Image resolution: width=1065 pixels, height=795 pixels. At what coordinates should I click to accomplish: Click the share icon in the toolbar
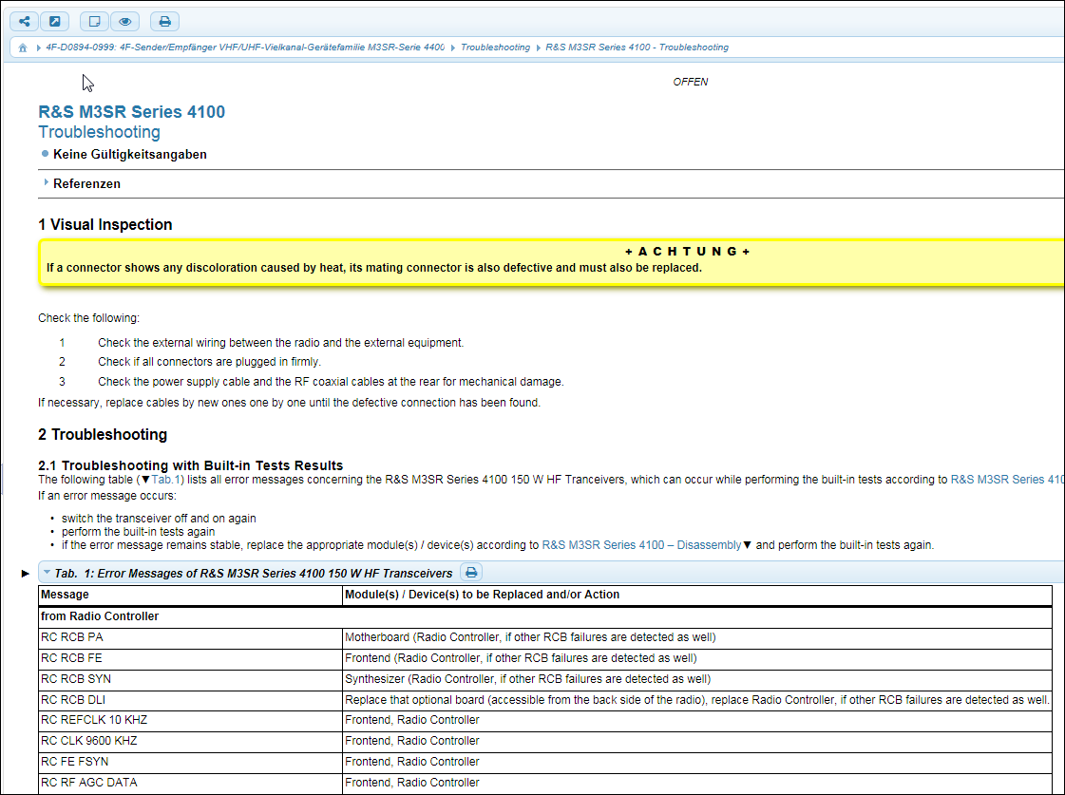[25, 22]
